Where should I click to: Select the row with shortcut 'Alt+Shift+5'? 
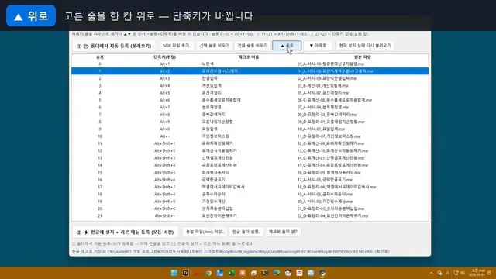point(250,172)
